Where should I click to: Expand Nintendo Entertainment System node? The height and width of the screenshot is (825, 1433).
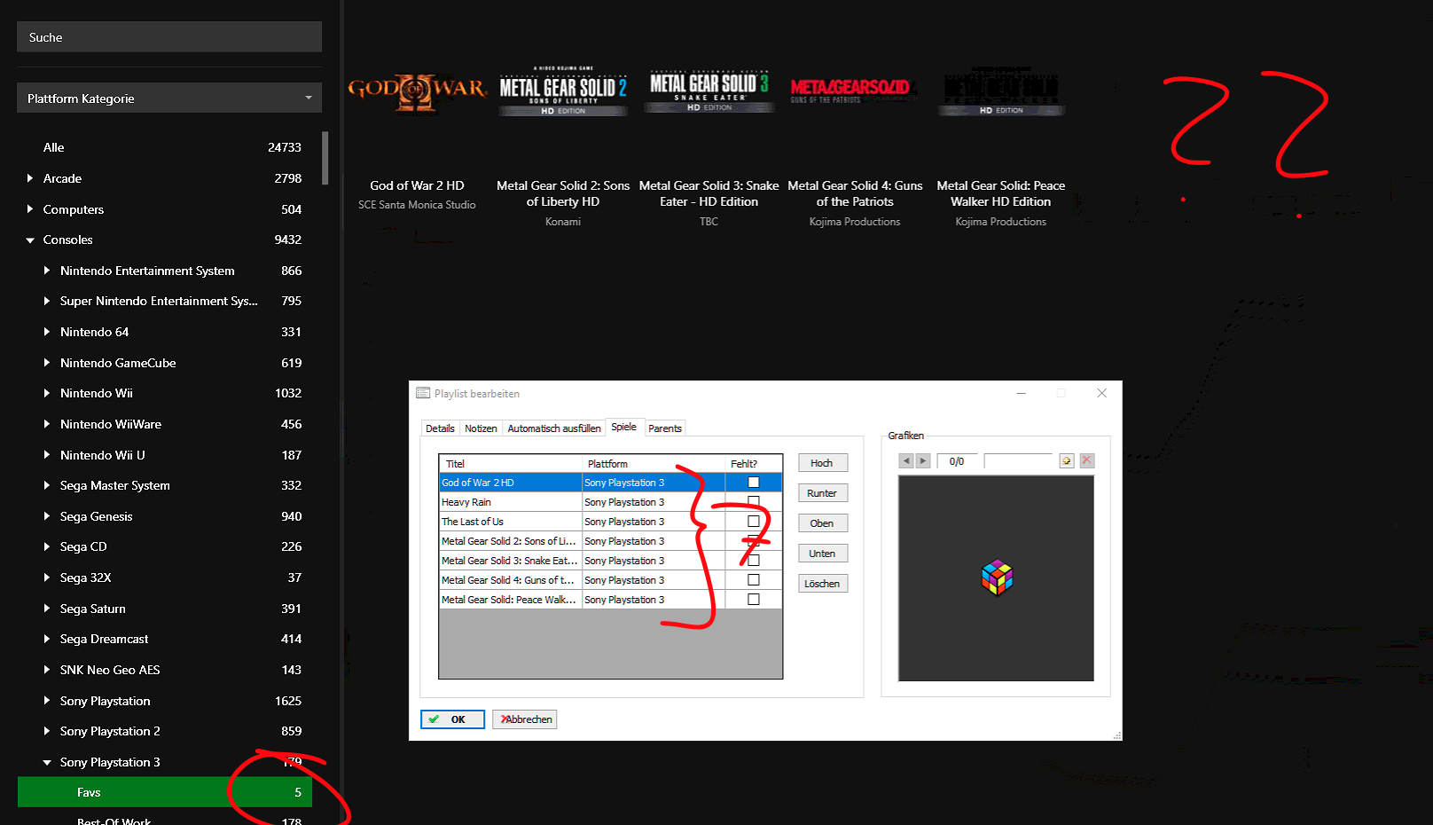47,271
